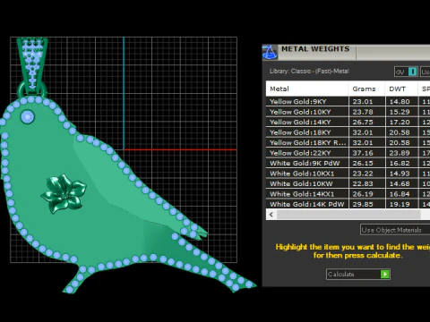Click the 19.19 DWT value

coord(400,204)
